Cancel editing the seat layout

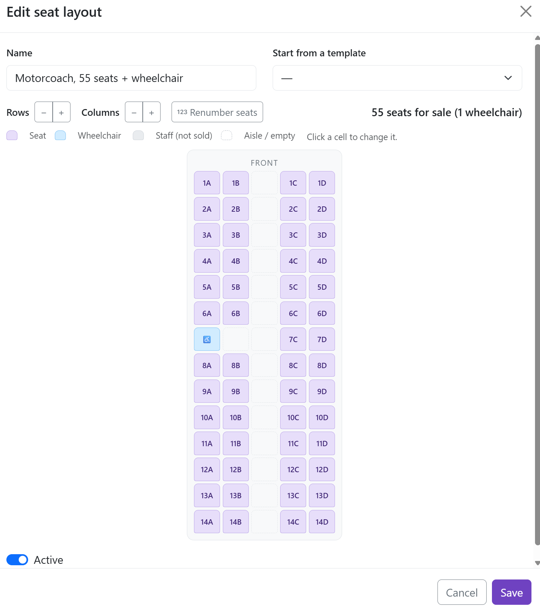[462, 592]
